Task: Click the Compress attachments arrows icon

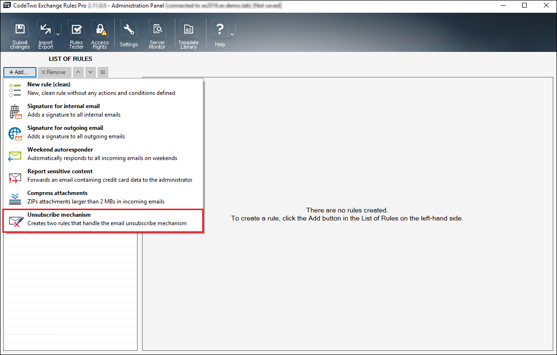Action: click(15, 199)
